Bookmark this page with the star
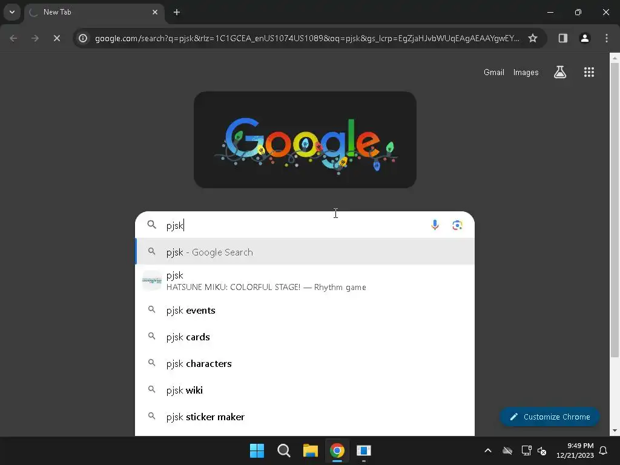The height and width of the screenshot is (465, 620). coord(533,38)
